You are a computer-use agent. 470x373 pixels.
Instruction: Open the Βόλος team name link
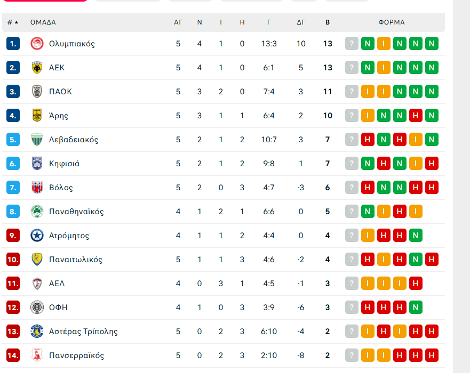click(x=61, y=188)
